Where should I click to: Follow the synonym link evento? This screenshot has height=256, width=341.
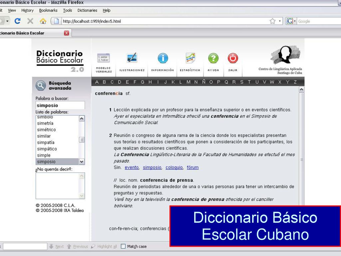[x=132, y=167]
